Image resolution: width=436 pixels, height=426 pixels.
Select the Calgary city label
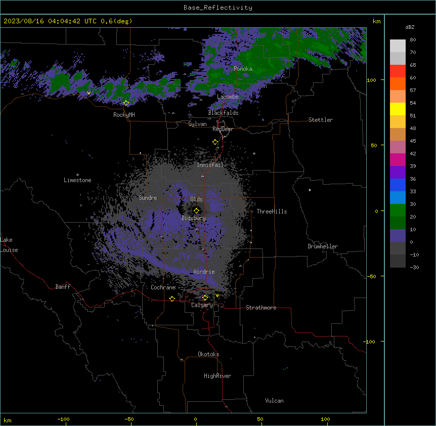point(202,305)
